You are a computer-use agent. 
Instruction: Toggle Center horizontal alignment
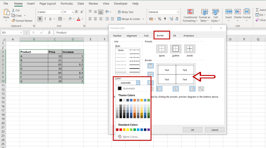click(x=95, y=19)
